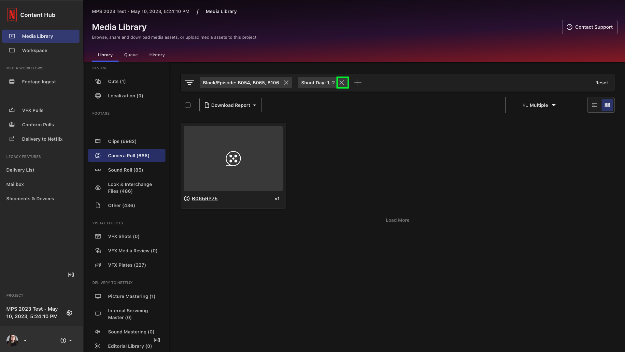Select Sound Roll (85) category
The height and width of the screenshot is (352, 625).
(x=127, y=170)
